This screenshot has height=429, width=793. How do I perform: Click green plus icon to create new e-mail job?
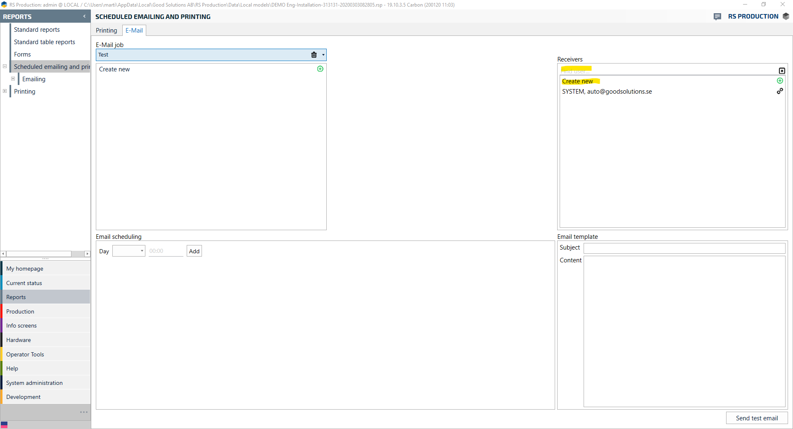[x=320, y=69]
